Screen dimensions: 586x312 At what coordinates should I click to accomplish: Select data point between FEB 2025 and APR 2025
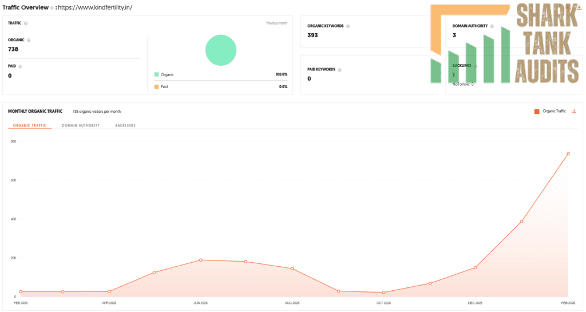pyautogui.click(x=63, y=292)
